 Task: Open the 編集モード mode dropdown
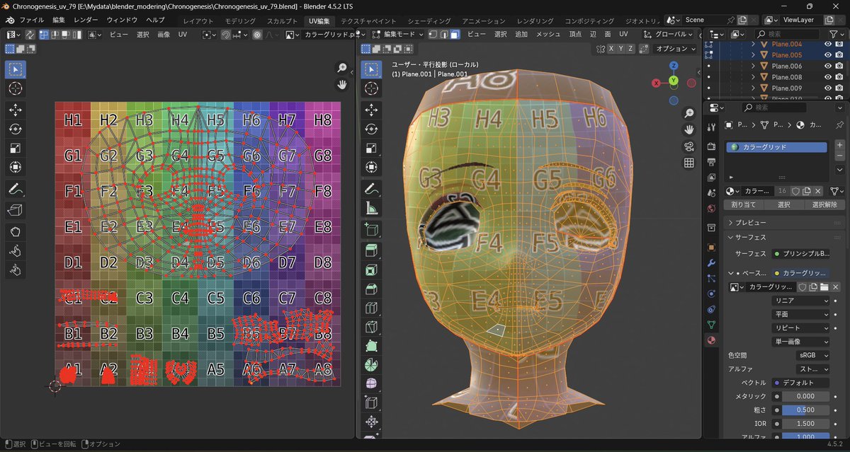[398, 34]
